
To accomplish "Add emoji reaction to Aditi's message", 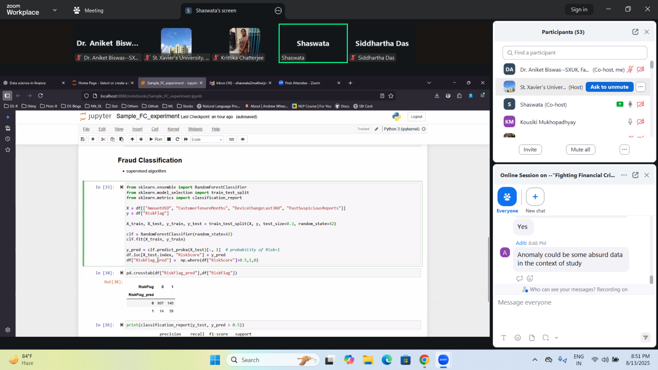I will coord(530,278).
